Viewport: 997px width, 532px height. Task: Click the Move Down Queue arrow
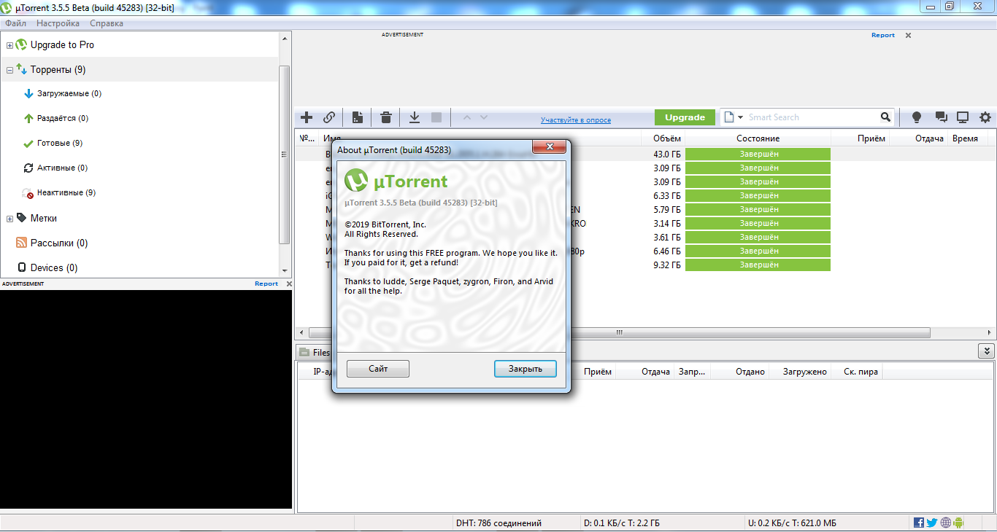point(483,117)
